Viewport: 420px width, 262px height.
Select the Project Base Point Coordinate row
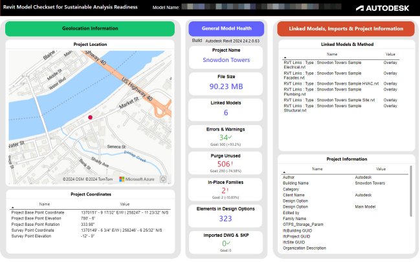(90, 212)
